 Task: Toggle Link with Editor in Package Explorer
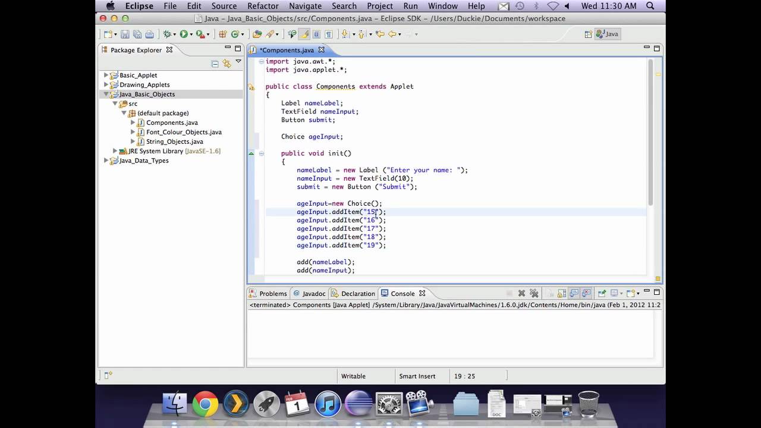pos(227,63)
